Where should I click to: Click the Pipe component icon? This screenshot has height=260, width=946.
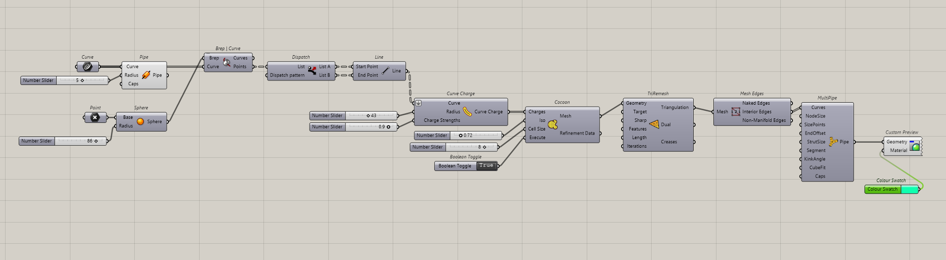pyautogui.click(x=146, y=75)
